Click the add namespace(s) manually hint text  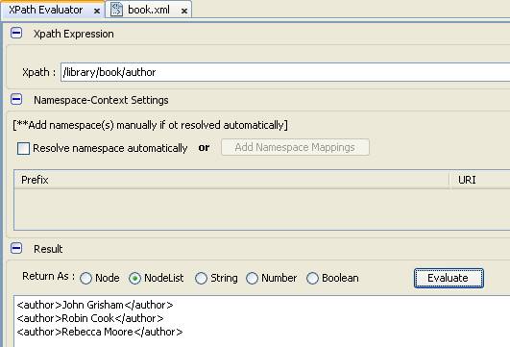coord(150,125)
